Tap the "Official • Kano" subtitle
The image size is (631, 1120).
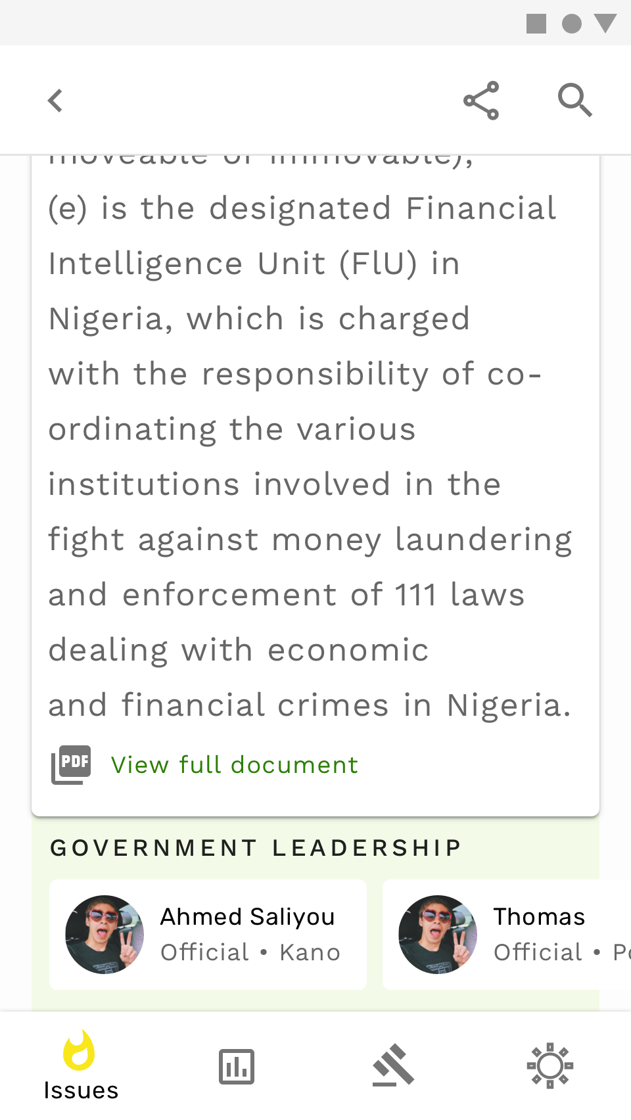point(250,952)
